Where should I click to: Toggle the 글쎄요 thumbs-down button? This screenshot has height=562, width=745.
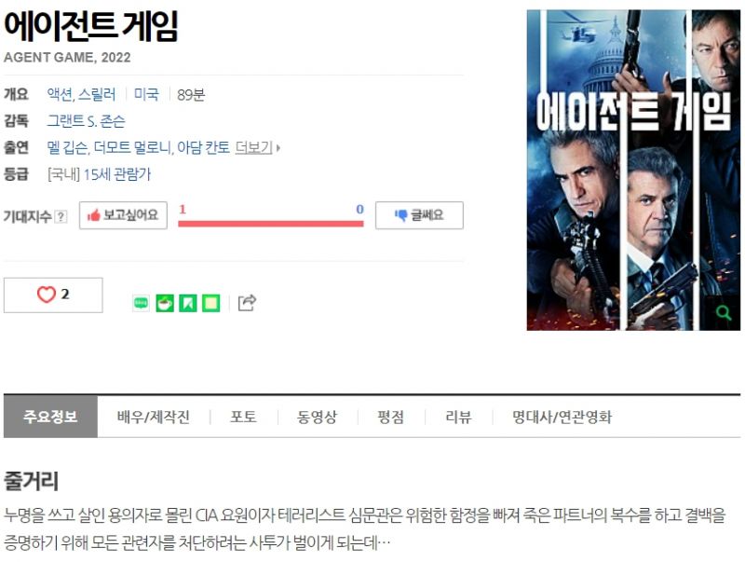tap(419, 215)
